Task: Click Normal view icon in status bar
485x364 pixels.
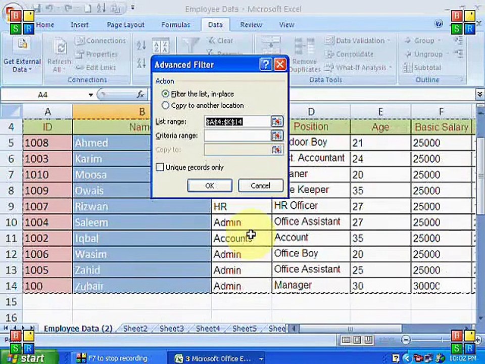Action: (x=346, y=340)
